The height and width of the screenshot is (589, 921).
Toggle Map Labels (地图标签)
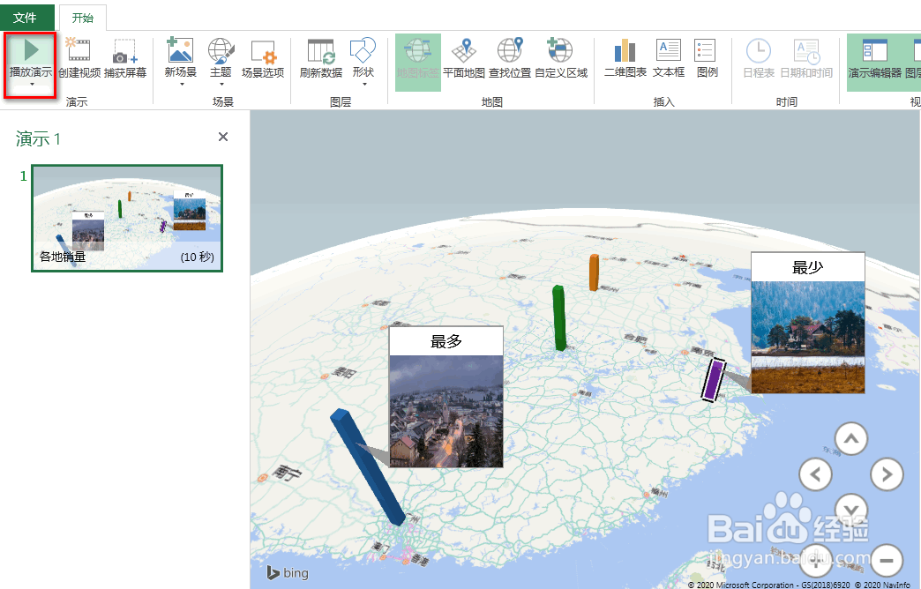(x=417, y=62)
